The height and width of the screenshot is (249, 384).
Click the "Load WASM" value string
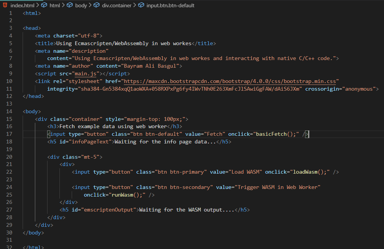245,172
